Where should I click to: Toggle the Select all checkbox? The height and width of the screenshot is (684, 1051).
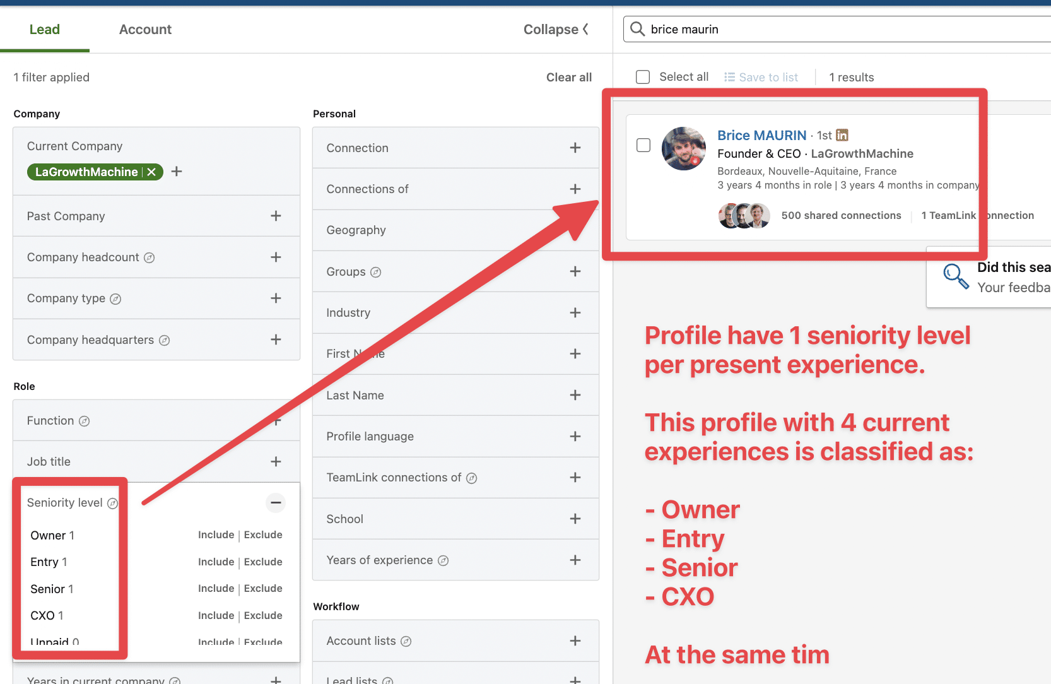pyautogui.click(x=643, y=77)
